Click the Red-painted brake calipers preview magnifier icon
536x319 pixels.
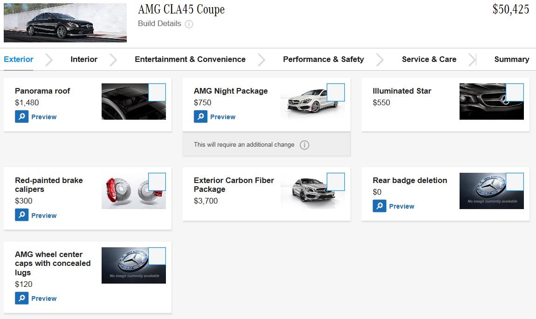(21, 215)
